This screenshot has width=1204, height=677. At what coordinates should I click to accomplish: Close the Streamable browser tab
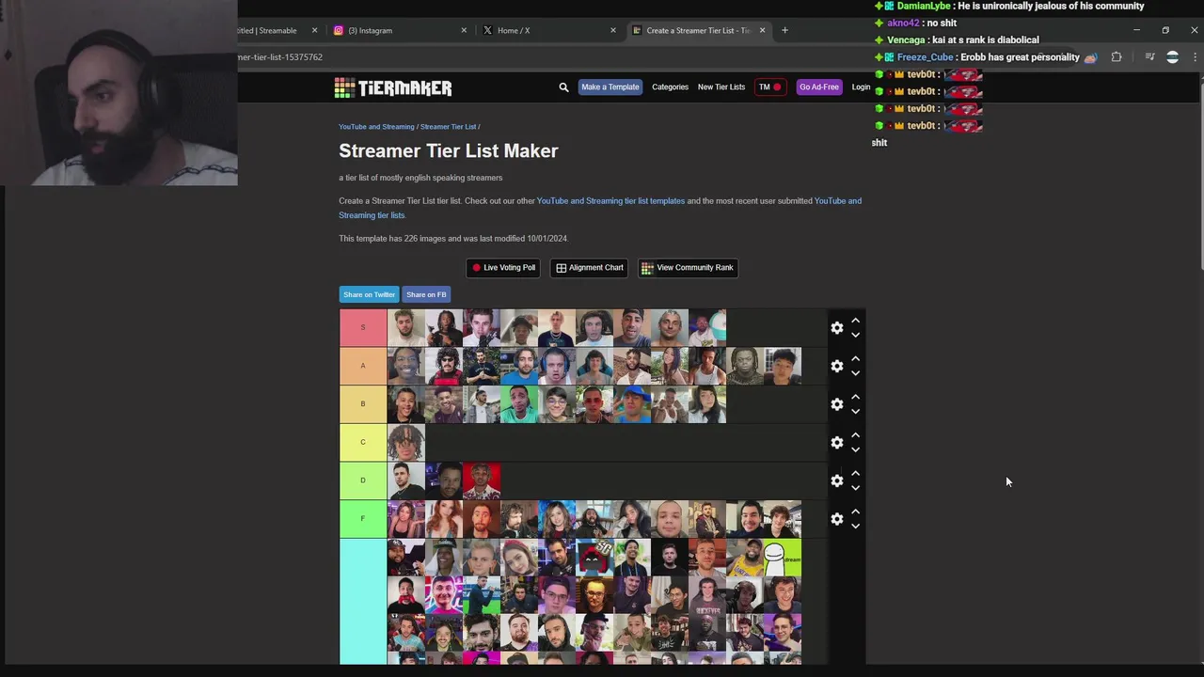(314, 30)
